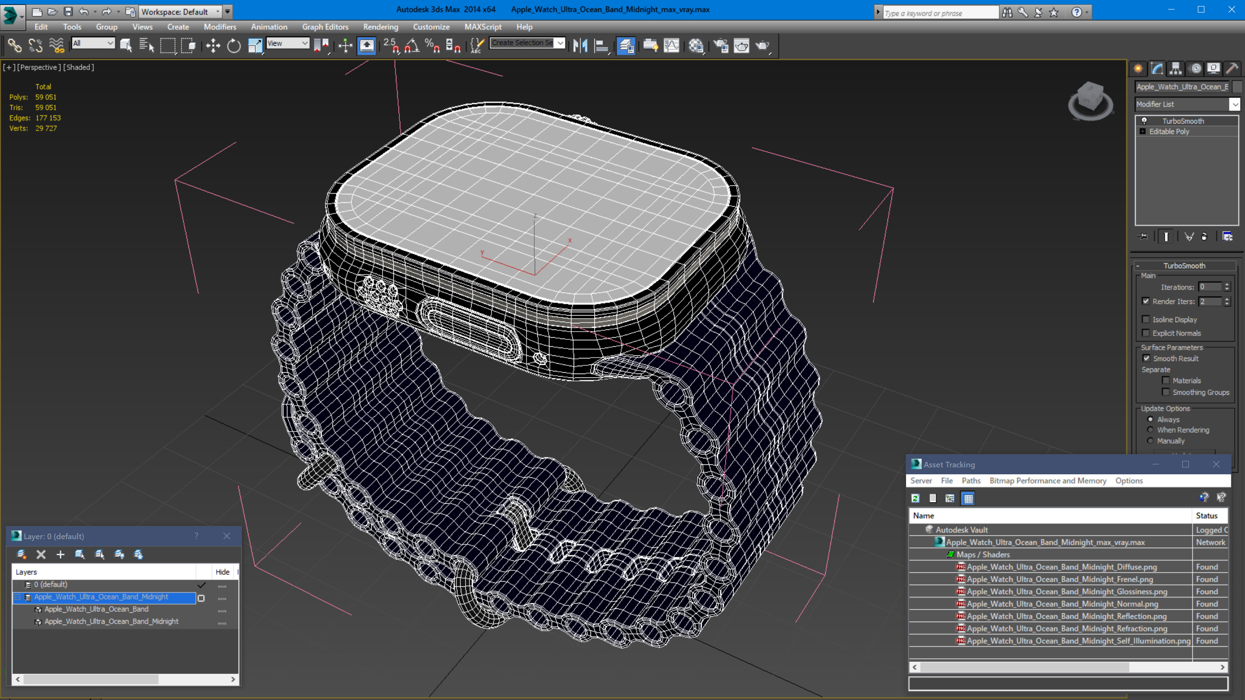
Task: Toggle Spinner Snap
Action: pos(453,45)
